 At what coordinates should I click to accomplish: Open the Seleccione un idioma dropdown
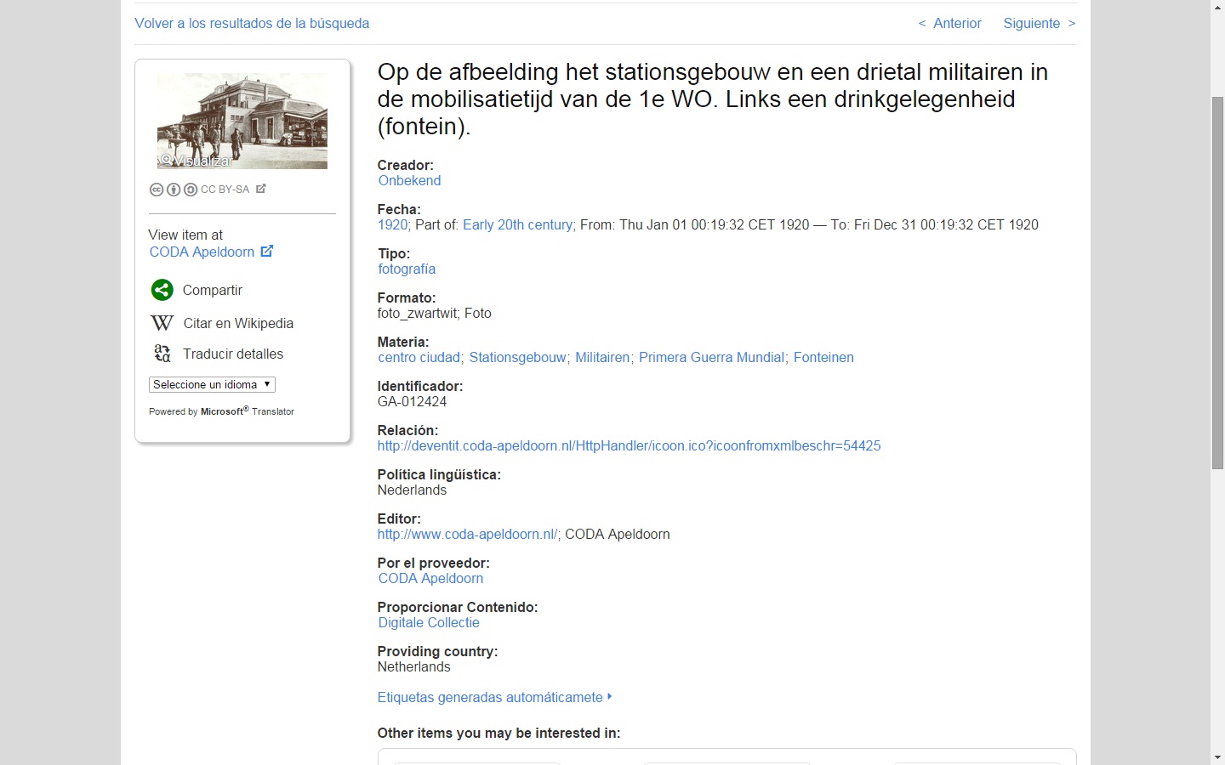(x=212, y=385)
